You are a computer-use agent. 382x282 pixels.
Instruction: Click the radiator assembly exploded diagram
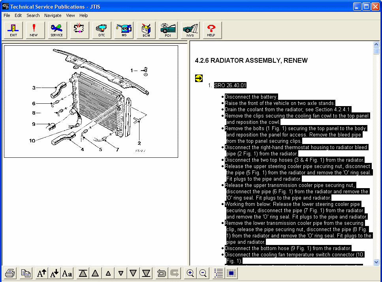pyautogui.click(x=91, y=101)
